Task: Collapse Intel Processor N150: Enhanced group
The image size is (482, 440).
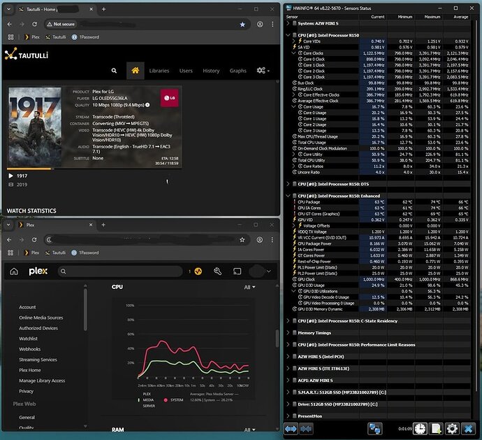Action: click(x=288, y=196)
